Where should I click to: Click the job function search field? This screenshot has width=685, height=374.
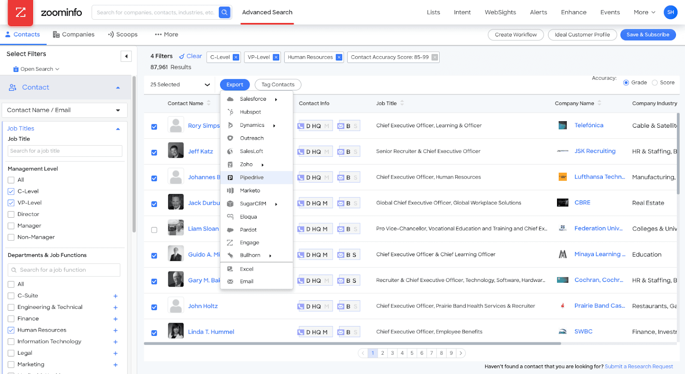[x=64, y=270]
